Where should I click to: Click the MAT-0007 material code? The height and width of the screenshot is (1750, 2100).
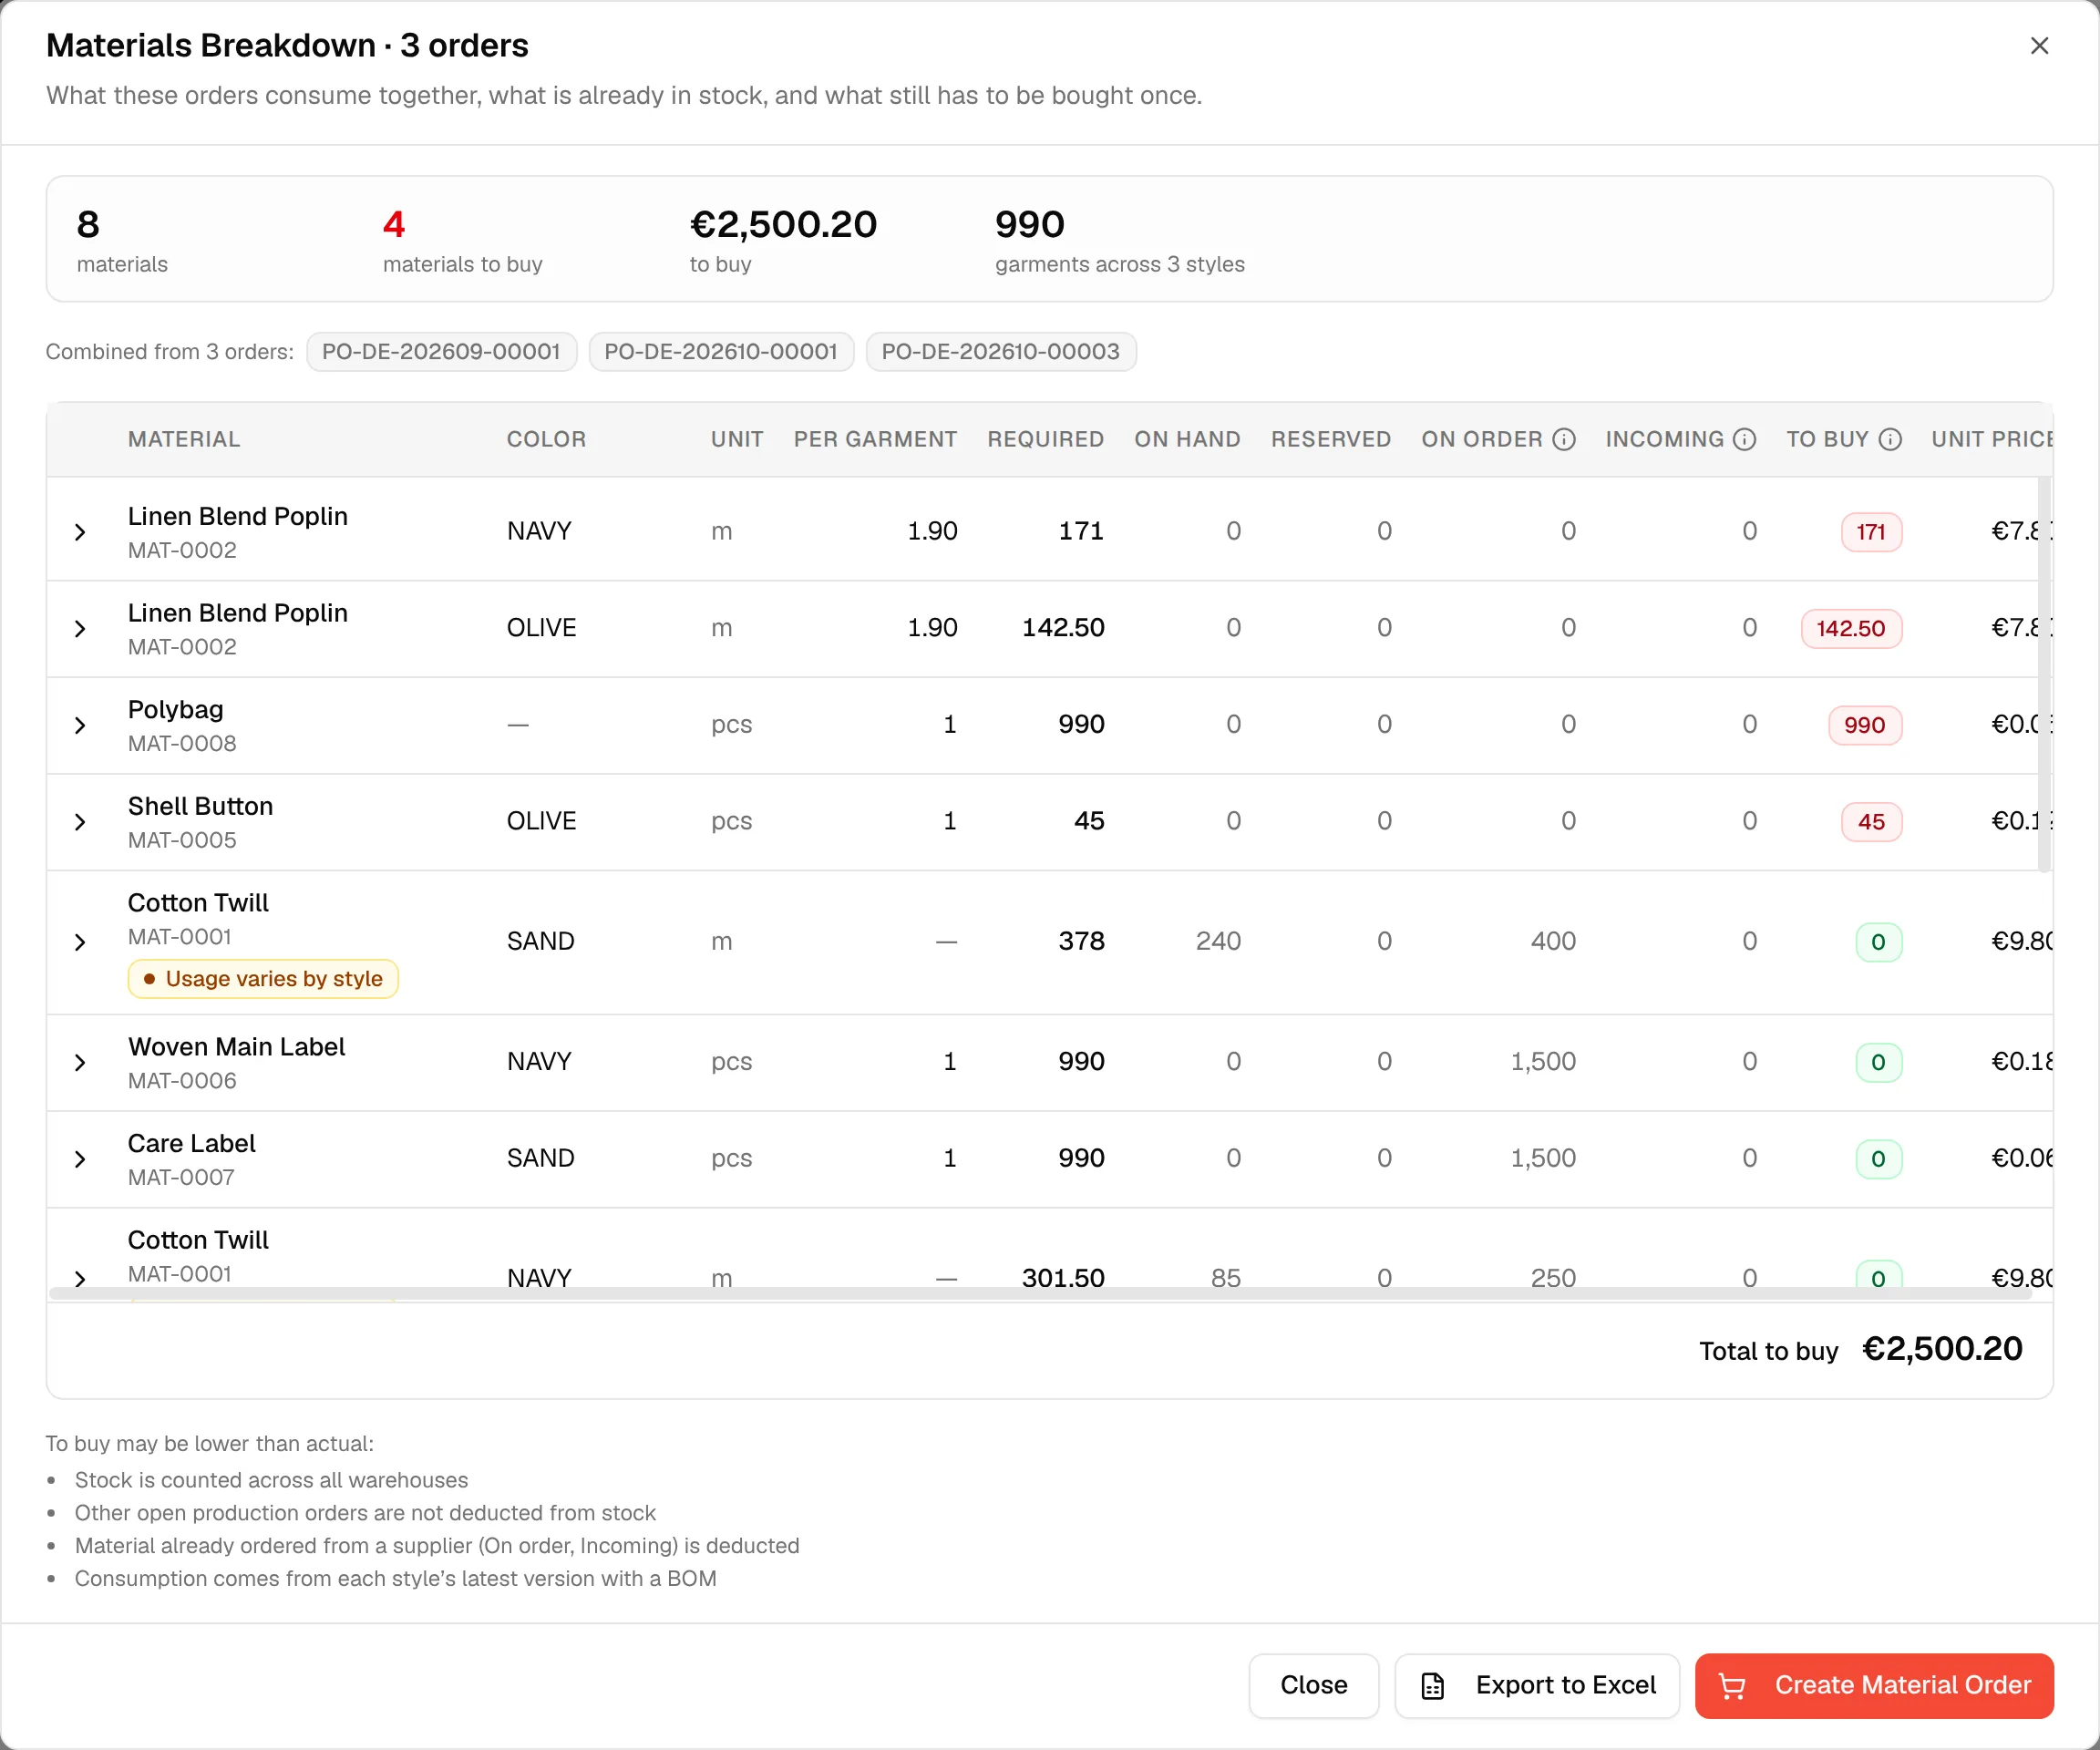(181, 1178)
